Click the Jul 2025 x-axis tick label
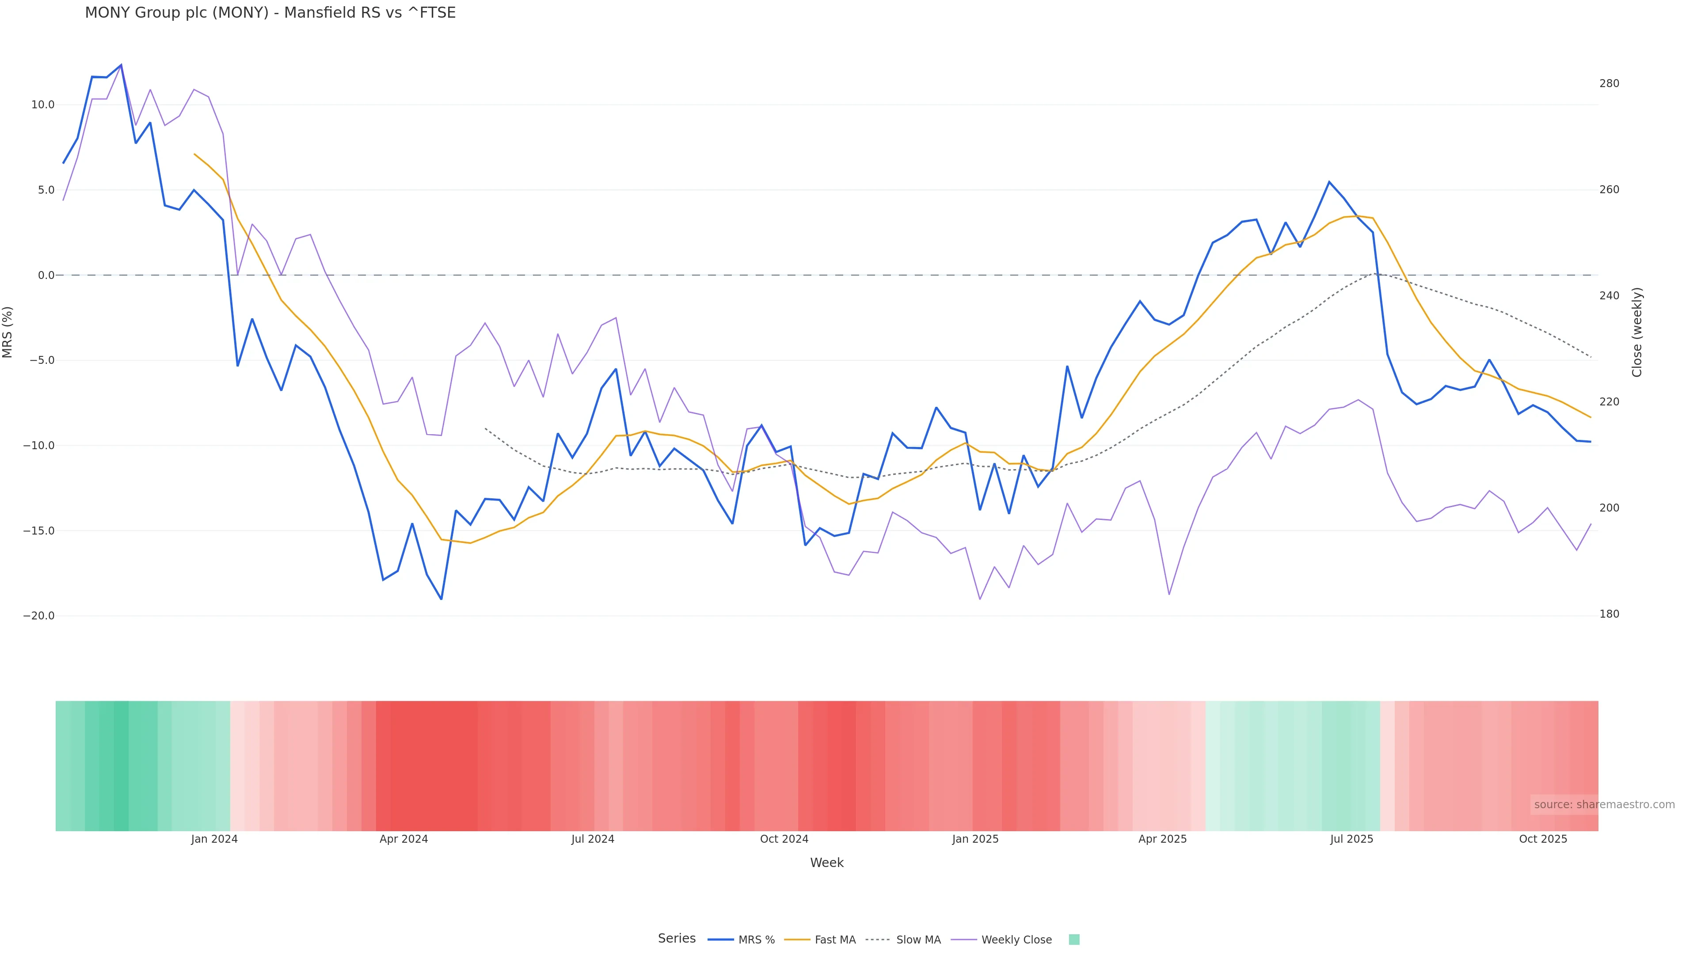The width and height of the screenshot is (1697, 955). point(1351,839)
